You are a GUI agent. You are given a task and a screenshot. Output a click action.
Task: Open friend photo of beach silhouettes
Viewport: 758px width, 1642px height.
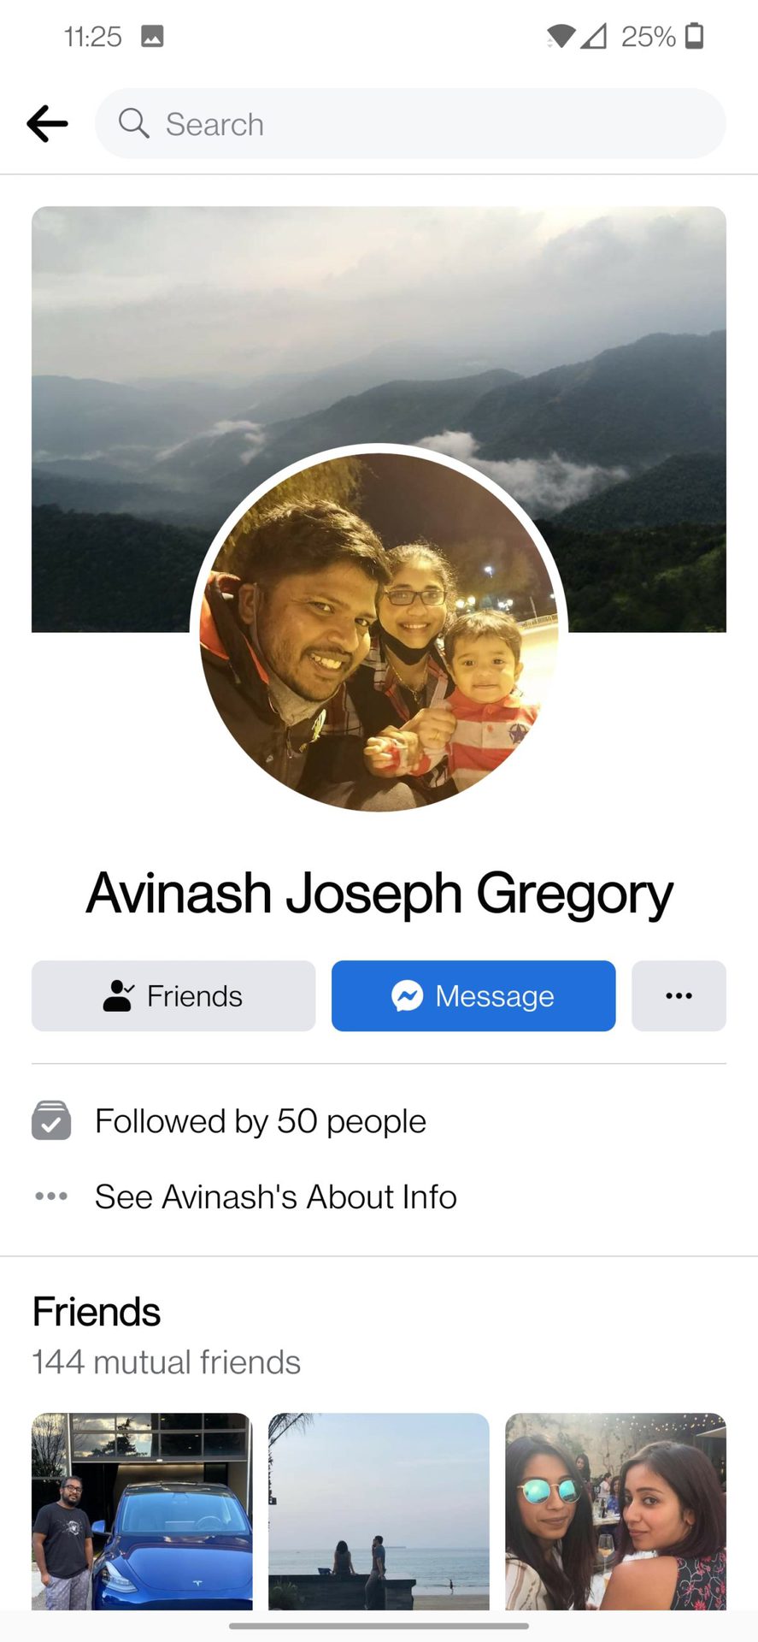click(379, 1511)
